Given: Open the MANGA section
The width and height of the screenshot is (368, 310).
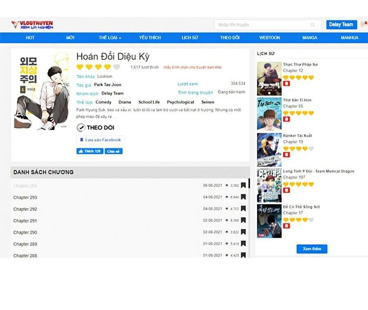Looking at the screenshot, I should coord(310,38).
